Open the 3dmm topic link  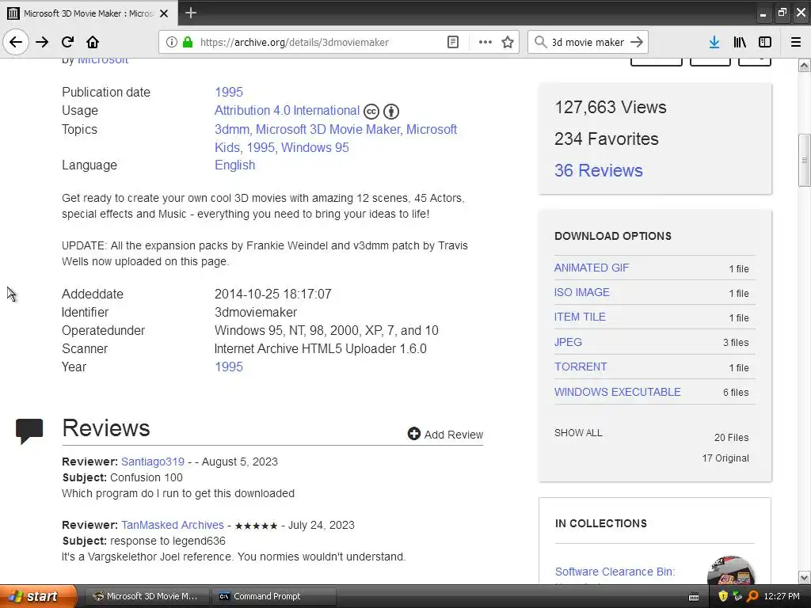point(232,129)
